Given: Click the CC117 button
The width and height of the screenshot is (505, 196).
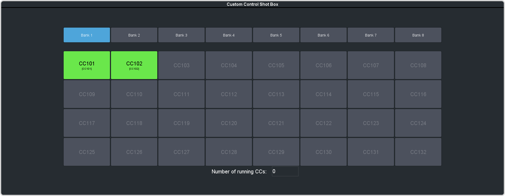Looking at the screenshot, I should (87, 123).
